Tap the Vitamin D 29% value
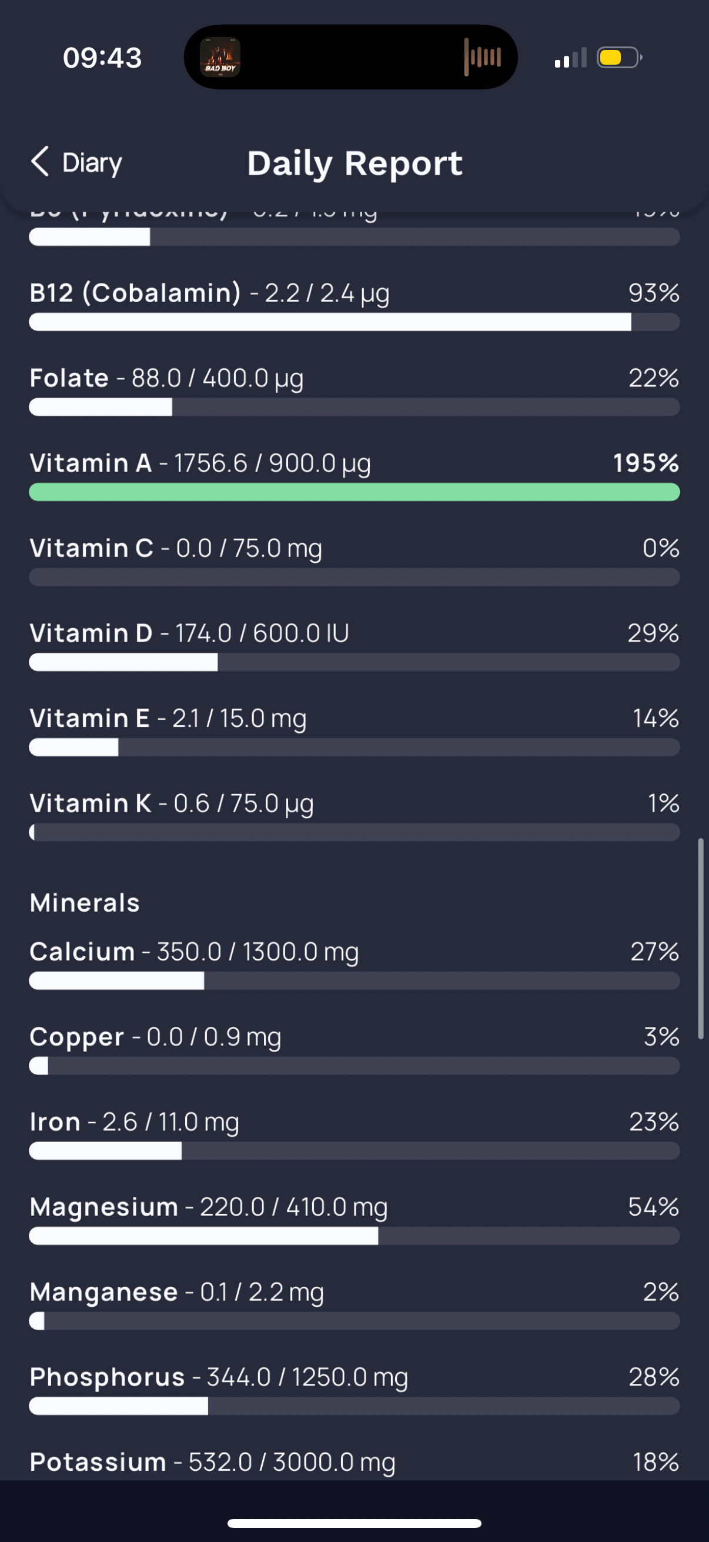Image resolution: width=709 pixels, height=1542 pixels. tap(653, 633)
